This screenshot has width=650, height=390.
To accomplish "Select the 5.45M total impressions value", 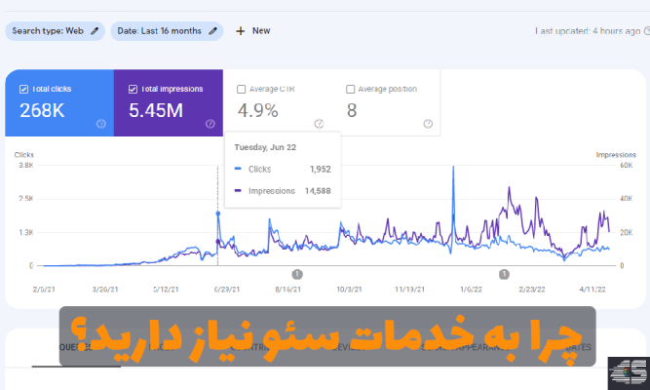I will pos(156,110).
